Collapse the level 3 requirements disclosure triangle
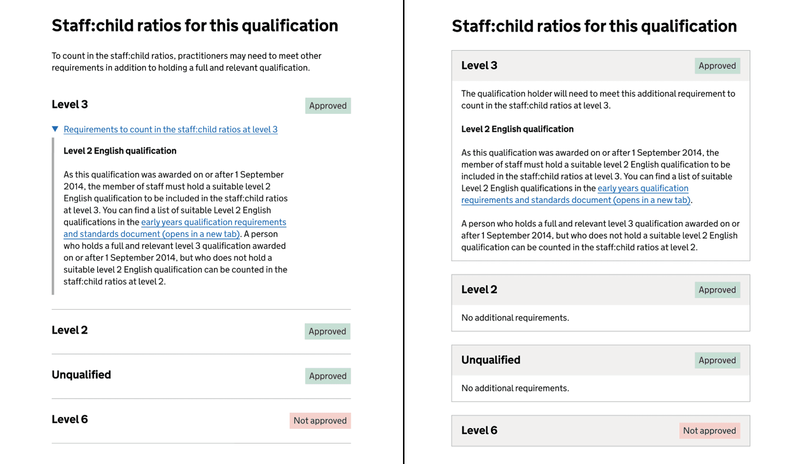806x464 pixels. point(55,129)
